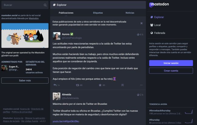This screenshot has height=125, width=197.
Task: Open the Mastodon: Acerca de footer link
Action: click(19, 118)
